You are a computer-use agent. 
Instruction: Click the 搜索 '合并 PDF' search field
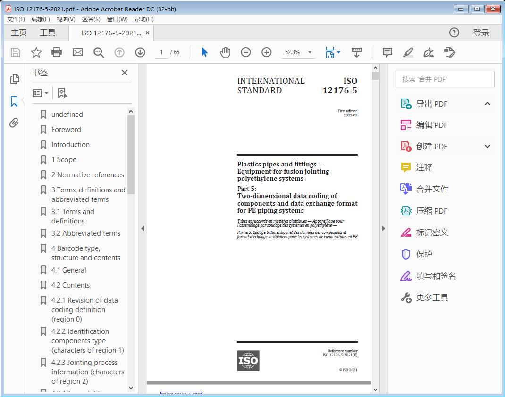(x=445, y=79)
